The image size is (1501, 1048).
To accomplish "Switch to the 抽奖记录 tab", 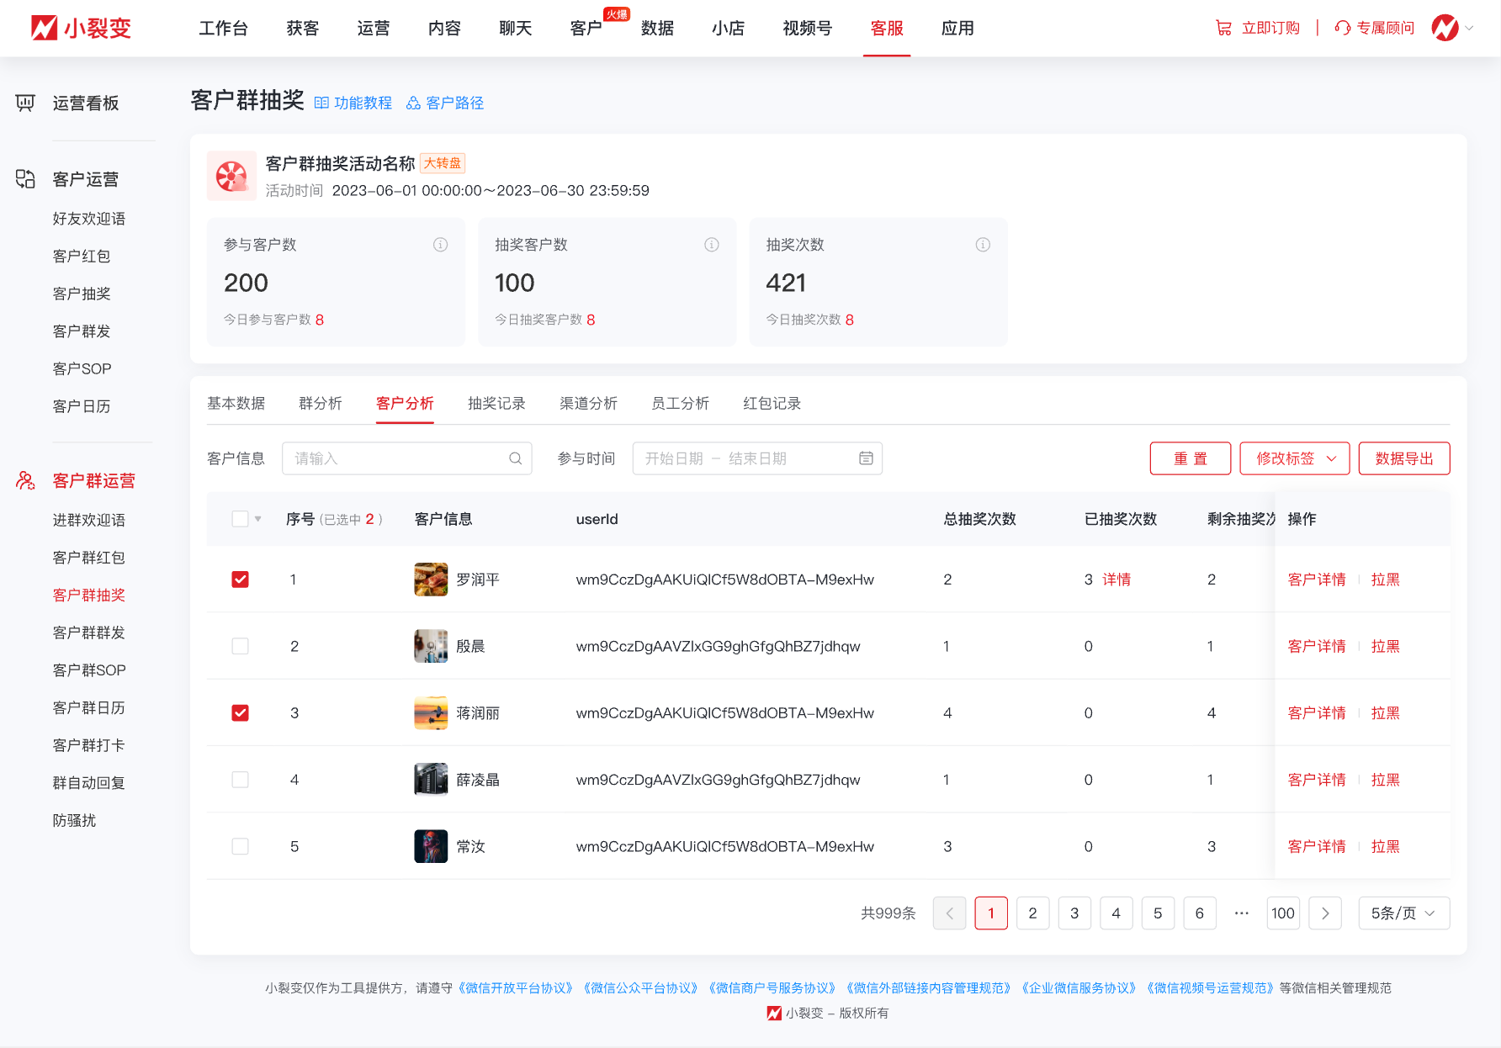I will click(496, 404).
